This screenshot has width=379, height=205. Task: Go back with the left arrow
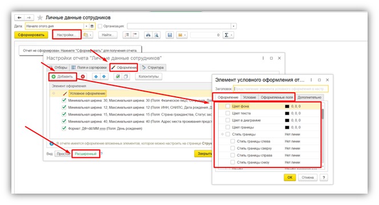pos(19,18)
